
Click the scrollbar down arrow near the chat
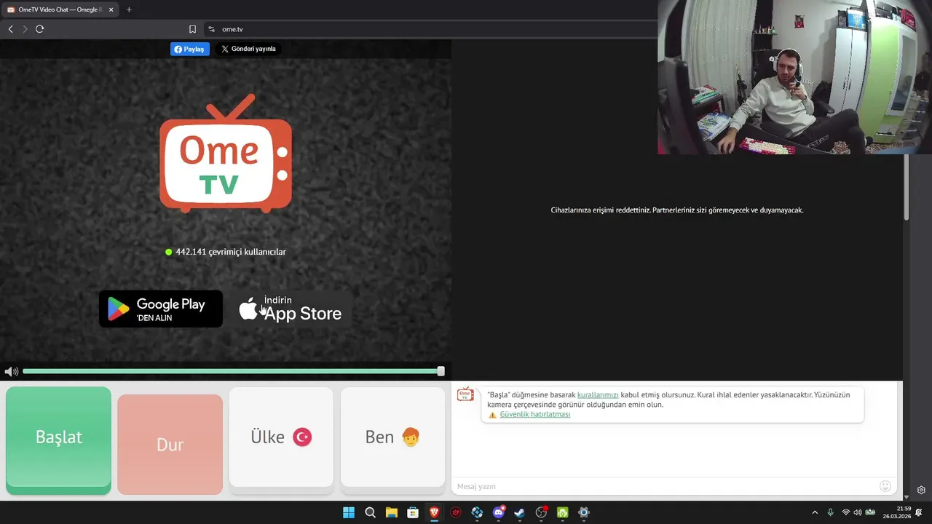(907, 498)
